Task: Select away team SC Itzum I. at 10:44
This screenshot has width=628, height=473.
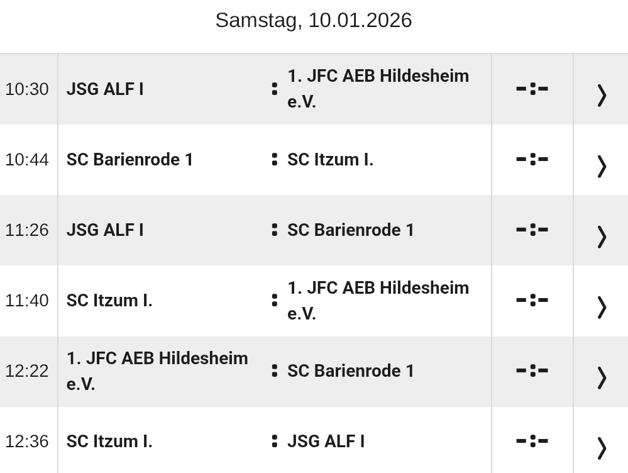Action: tap(330, 160)
